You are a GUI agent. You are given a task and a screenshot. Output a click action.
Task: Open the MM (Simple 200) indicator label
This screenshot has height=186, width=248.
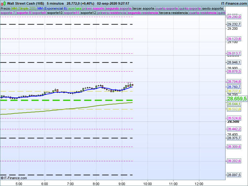pyautogui.click(x=24, y=8)
